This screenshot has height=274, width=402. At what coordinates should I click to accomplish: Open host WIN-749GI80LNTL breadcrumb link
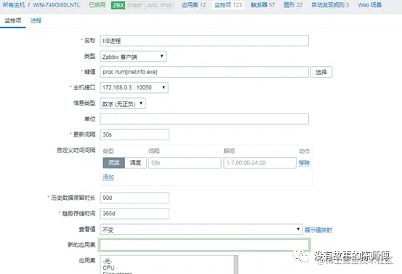[57, 5]
